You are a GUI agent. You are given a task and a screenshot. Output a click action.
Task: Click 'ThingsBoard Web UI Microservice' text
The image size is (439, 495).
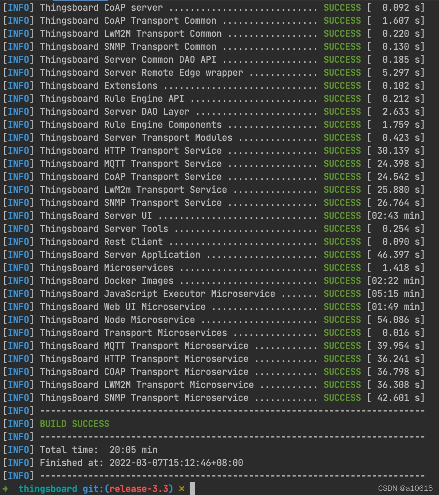click(x=123, y=307)
